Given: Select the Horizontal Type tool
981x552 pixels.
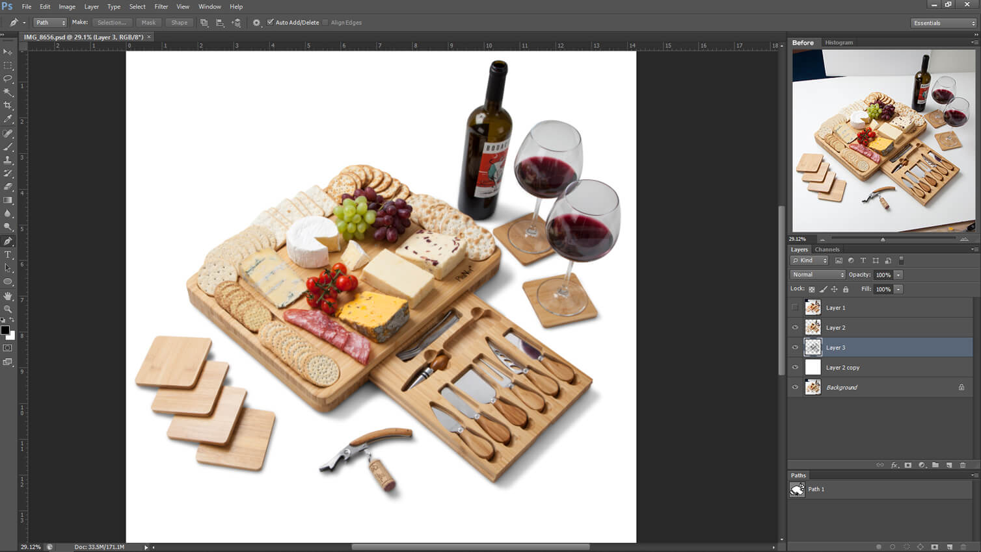Looking at the screenshot, I should pos(8,255).
